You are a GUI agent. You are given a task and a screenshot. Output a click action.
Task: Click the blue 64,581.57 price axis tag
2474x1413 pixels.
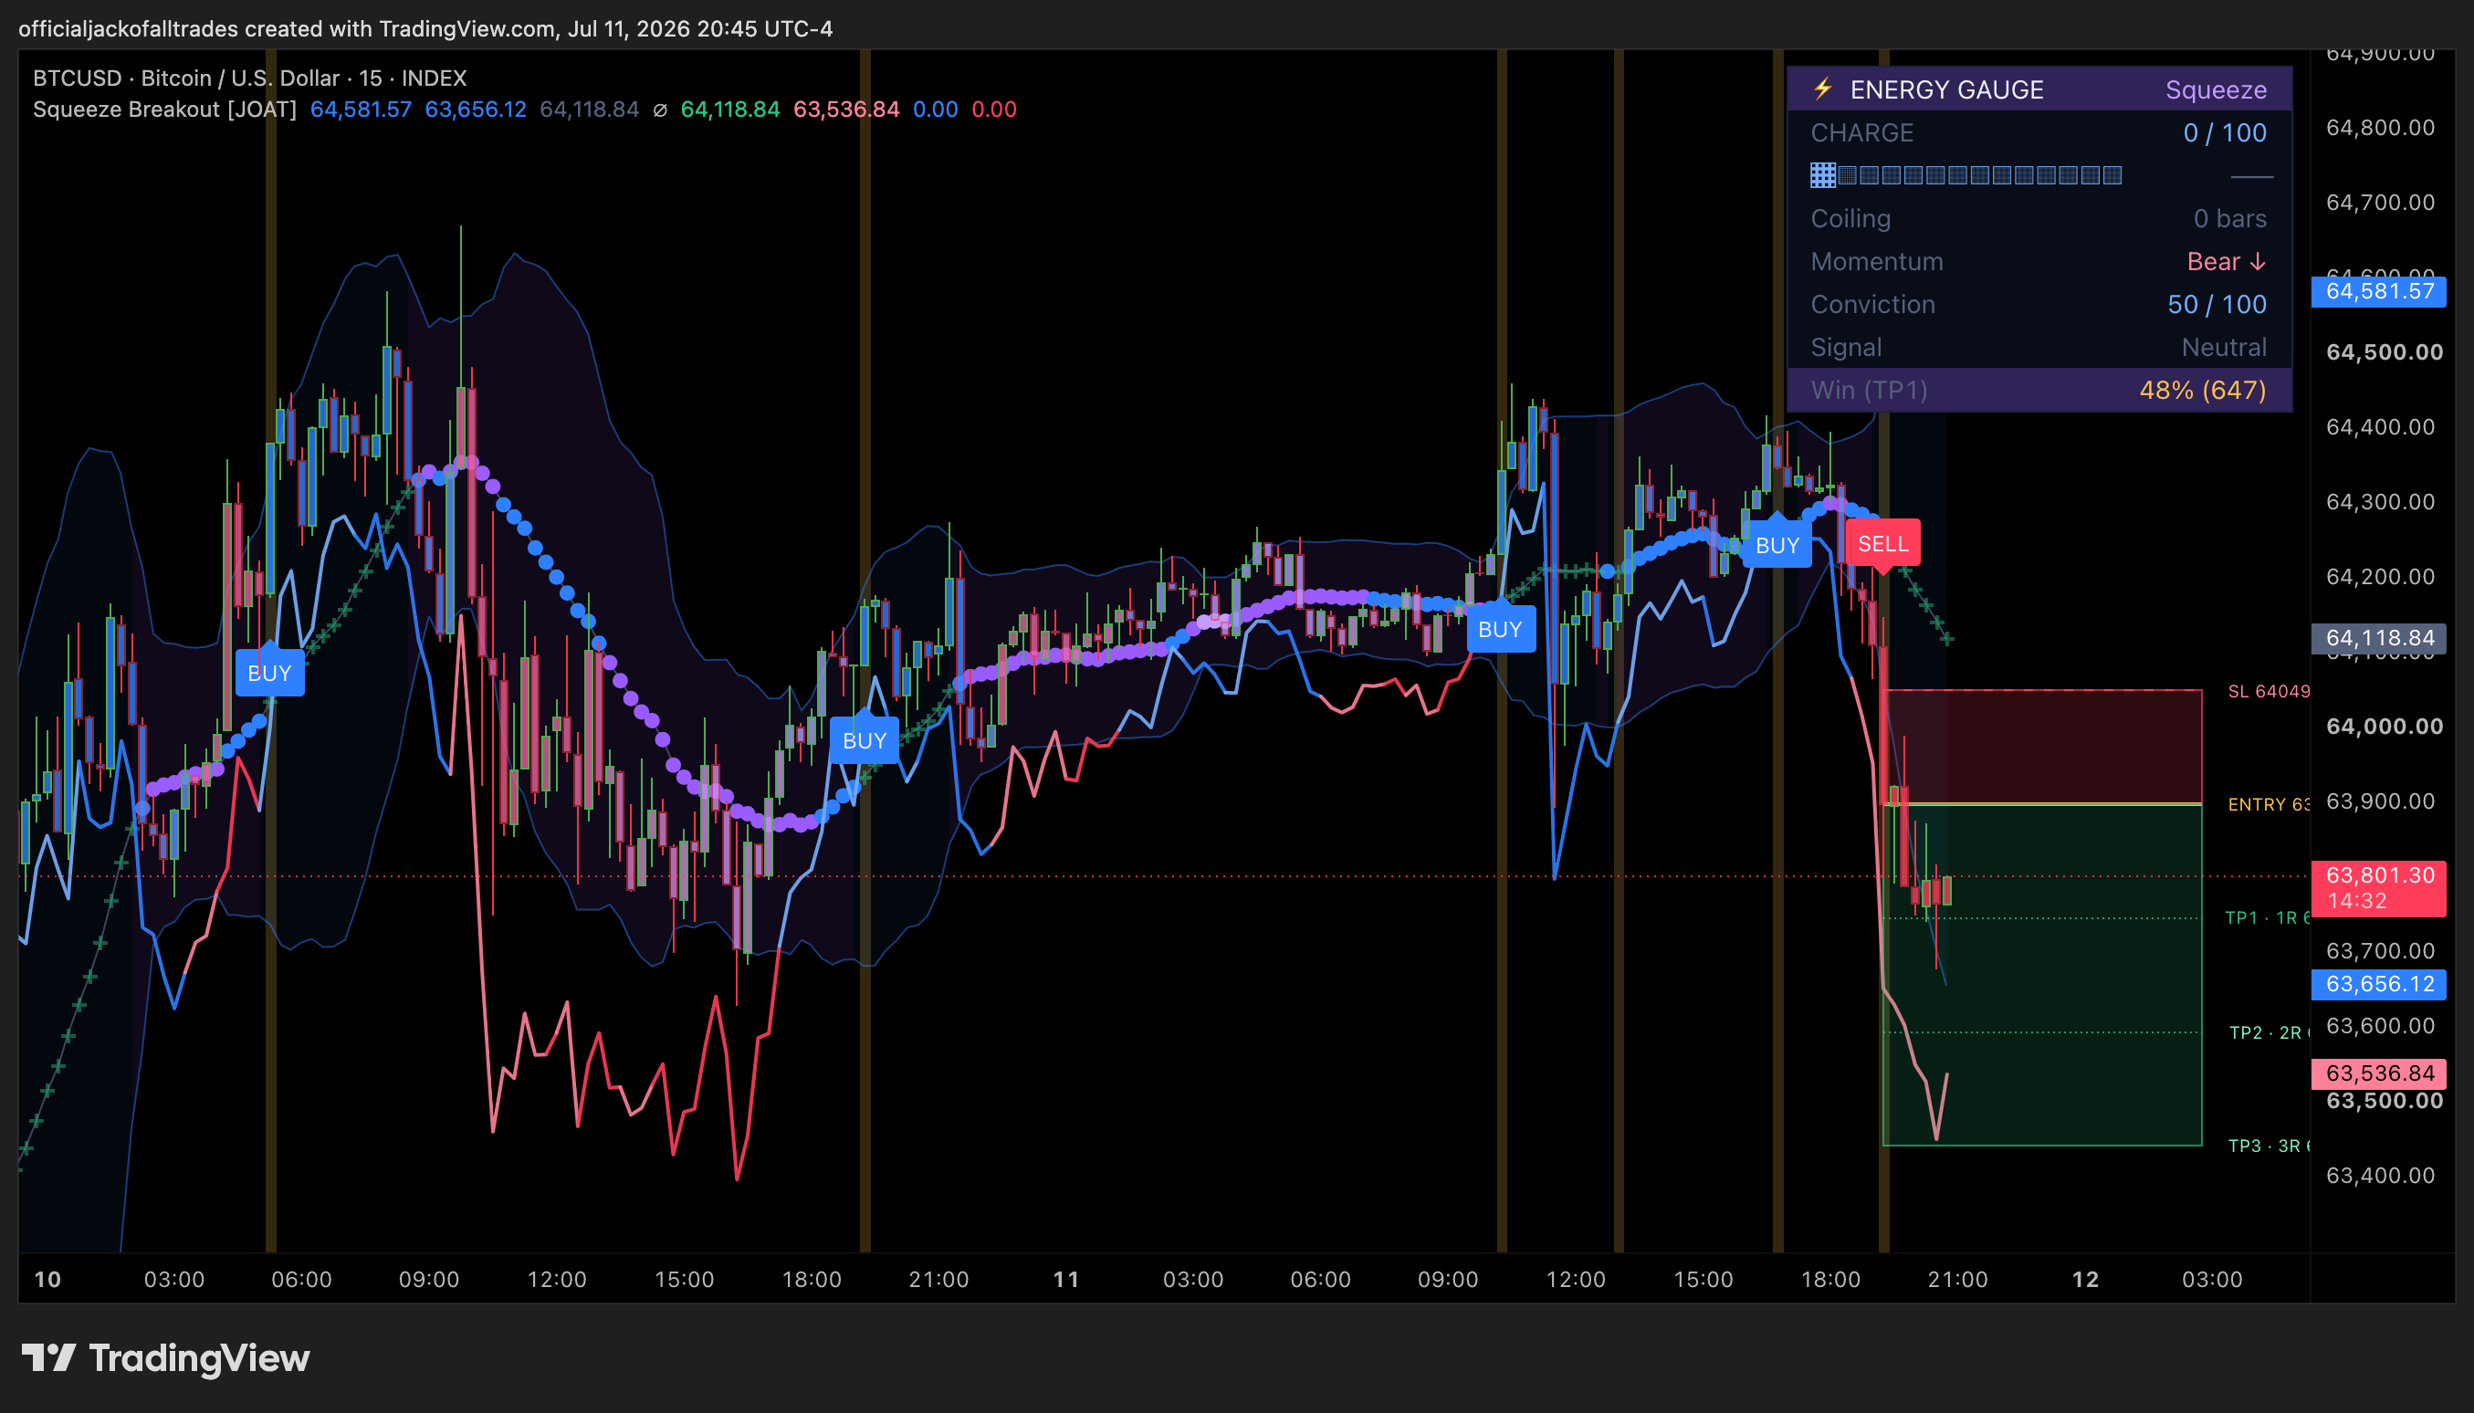2379,291
